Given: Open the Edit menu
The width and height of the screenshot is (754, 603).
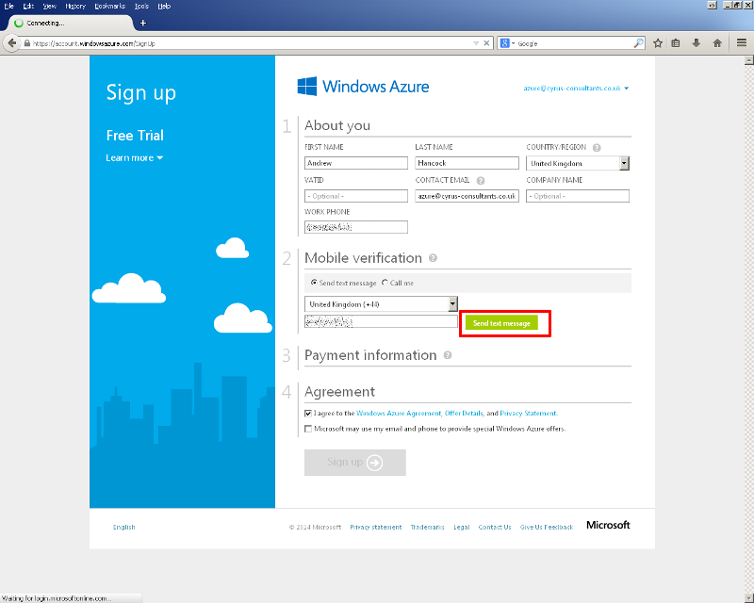Looking at the screenshot, I should pos(28,7).
